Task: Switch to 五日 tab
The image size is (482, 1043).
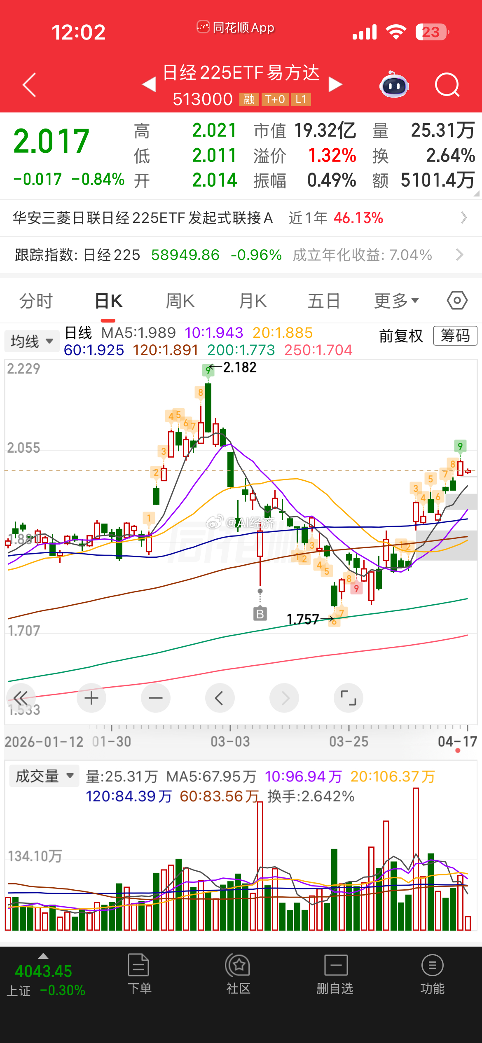Action: 324,301
